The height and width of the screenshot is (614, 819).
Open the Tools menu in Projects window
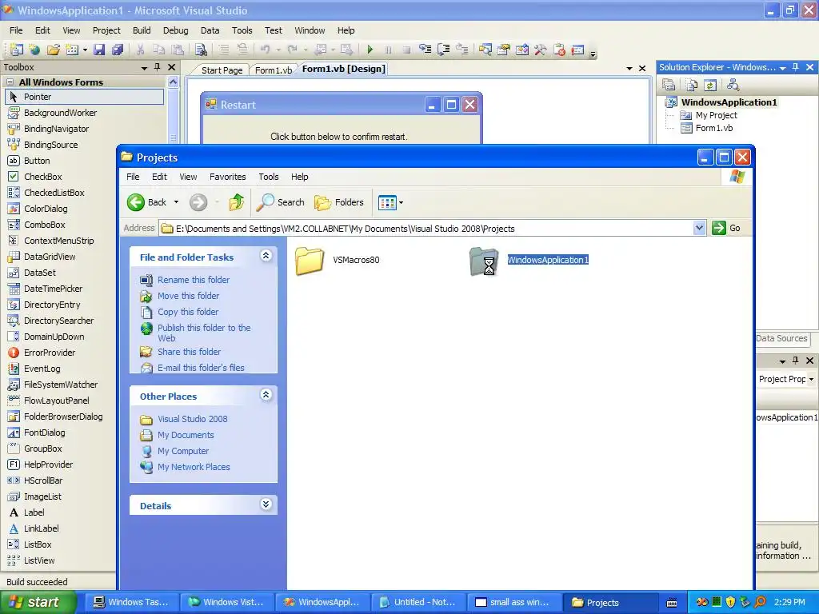[269, 177]
